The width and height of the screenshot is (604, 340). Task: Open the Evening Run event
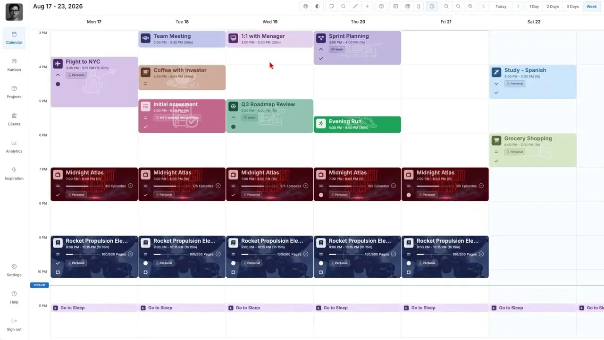tap(357, 124)
